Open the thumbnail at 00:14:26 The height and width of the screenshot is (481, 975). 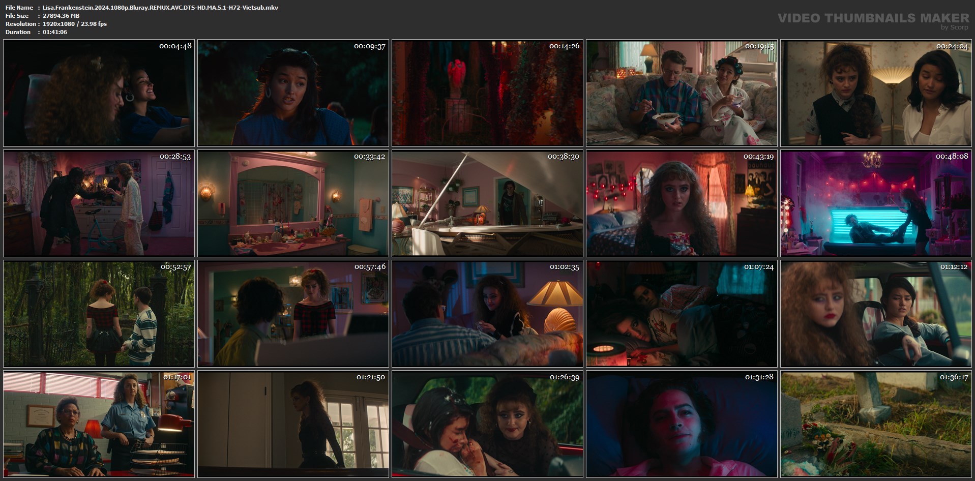tap(487, 93)
